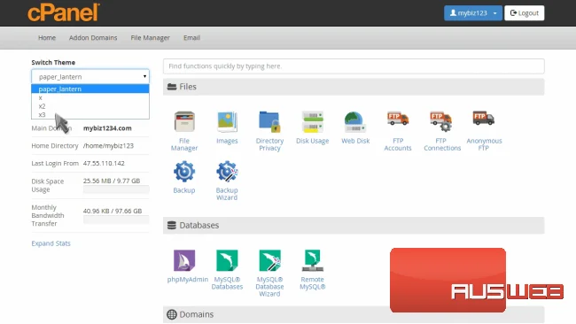This screenshot has width=576, height=324.
Task: Click the cPanel logo
Action: [64, 12]
